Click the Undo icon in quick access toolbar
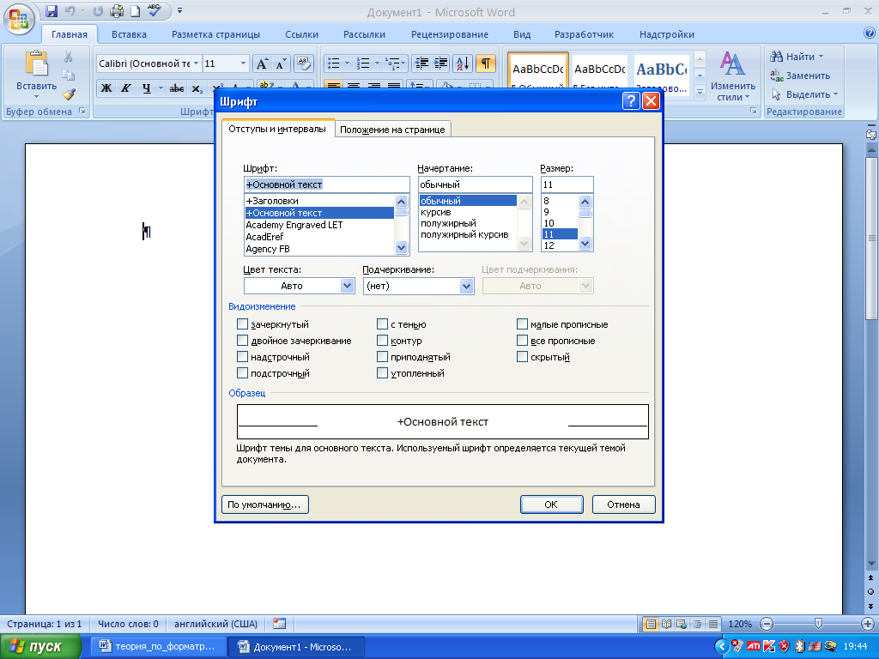The width and height of the screenshot is (879, 659). click(x=70, y=11)
